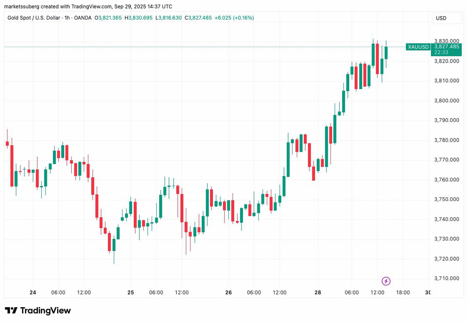Click the date marker 25 on time axis
Viewport: 468px width, 323px height.
tap(131, 292)
